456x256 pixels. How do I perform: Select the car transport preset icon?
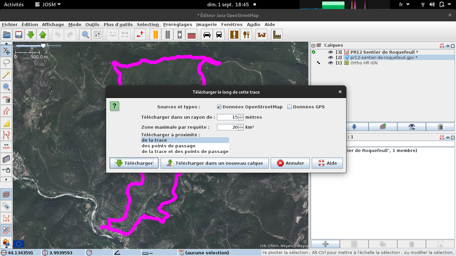(x=207, y=35)
